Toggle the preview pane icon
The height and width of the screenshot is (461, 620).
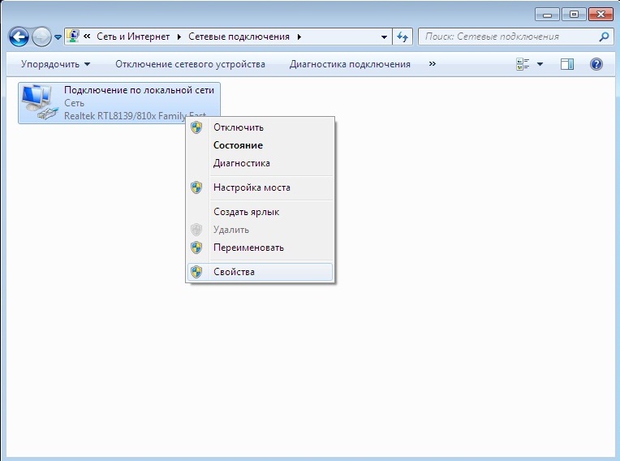567,64
